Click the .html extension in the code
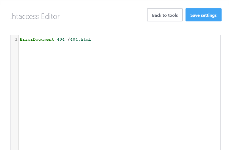Image resolution: width=229 pixels, height=162 pixels. (x=85, y=39)
